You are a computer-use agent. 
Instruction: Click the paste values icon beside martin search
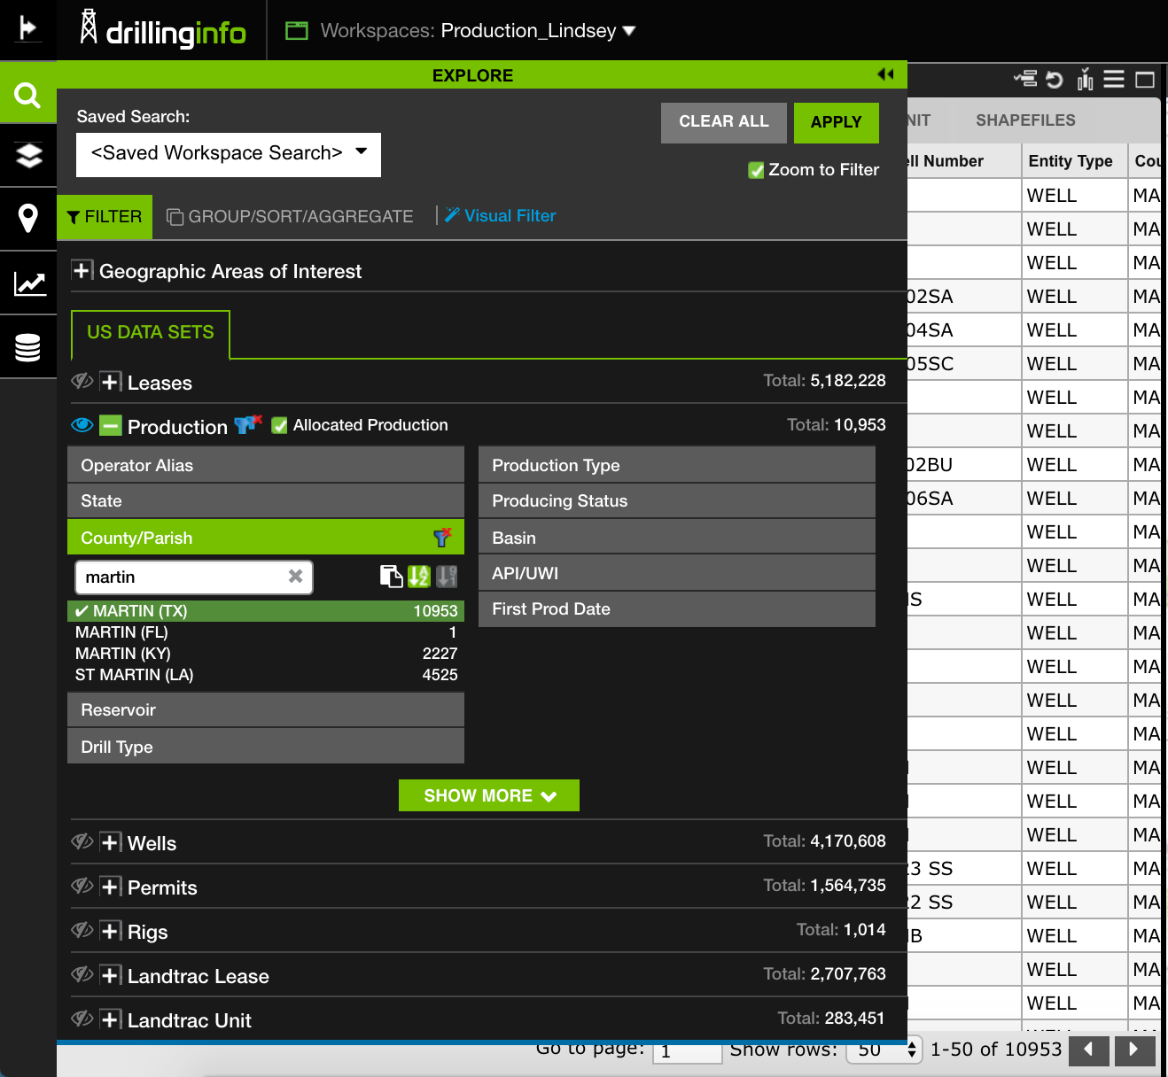(x=391, y=577)
